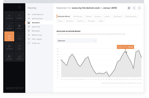Viewport: 149px width, 98px height.
Task: Select the Betriebssystem tab
Action: tap(131, 16)
